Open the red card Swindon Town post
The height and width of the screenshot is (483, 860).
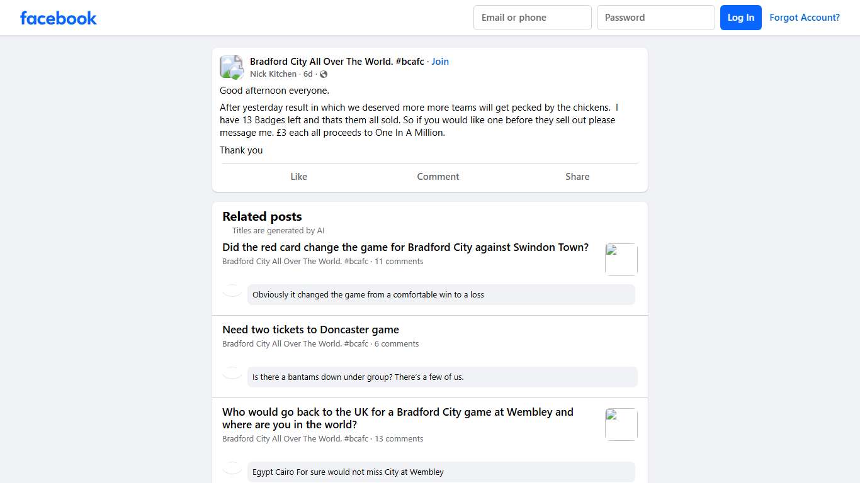pos(405,247)
